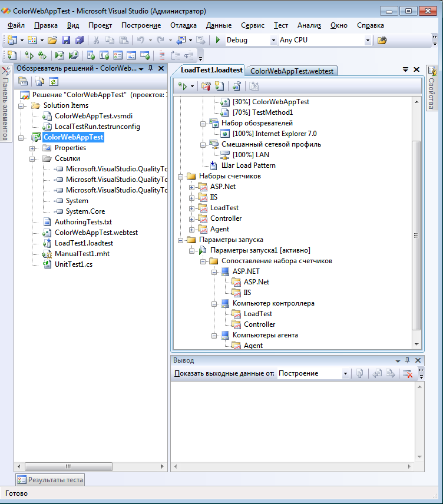
Task: Save the current file with the floppy icon
Action: click(x=66, y=40)
